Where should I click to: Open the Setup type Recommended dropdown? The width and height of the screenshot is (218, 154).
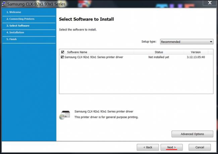(186, 42)
